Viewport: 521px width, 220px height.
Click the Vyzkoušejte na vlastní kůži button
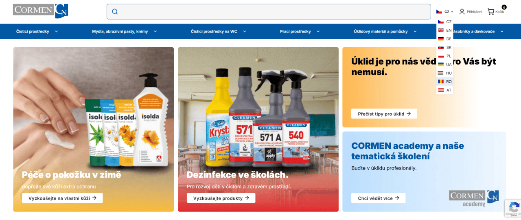point(62,198)
